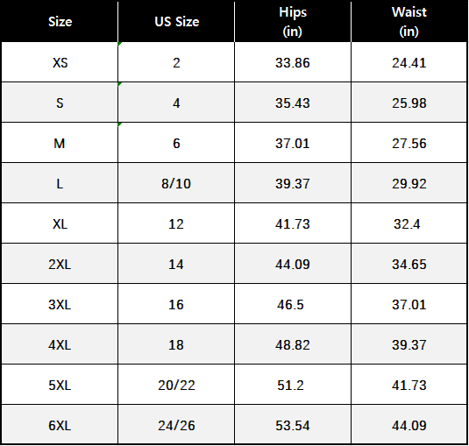Click the 6XL size cell
The image size is (469, 446).
(x=60, y=424)
